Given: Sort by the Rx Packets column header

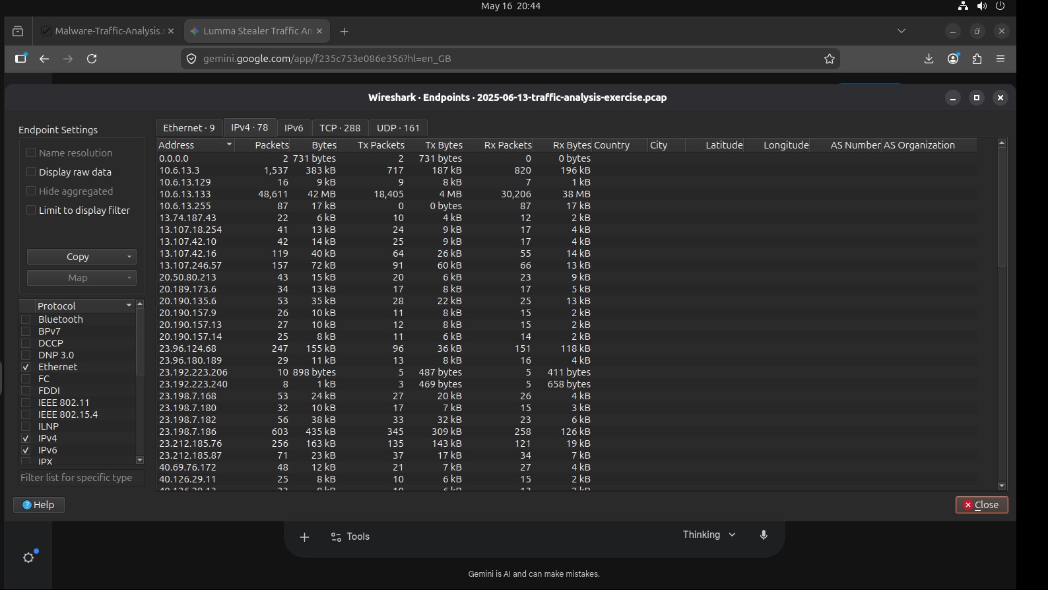Looking at the screenshot, I should [498, 145].
